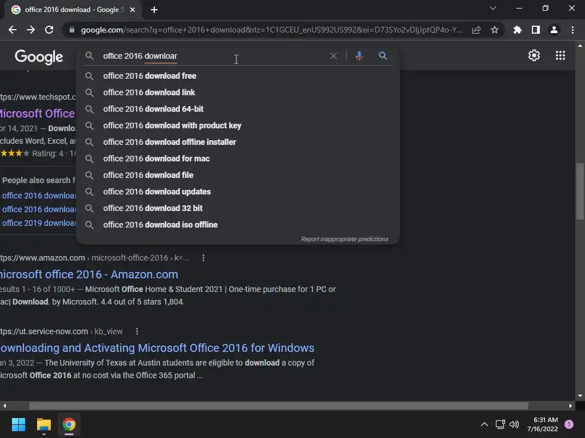Image resolution: width=585 pixels, height=438 pixels.
Task: Choose suggestion office 2016 download free
Action: 238,76
